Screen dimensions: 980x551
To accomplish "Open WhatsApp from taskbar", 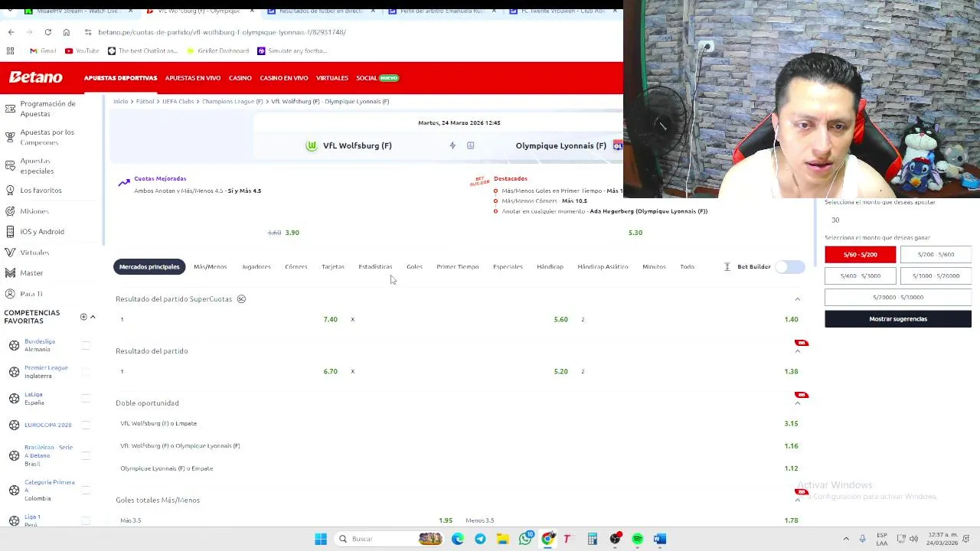I will (x=525, y=539).
